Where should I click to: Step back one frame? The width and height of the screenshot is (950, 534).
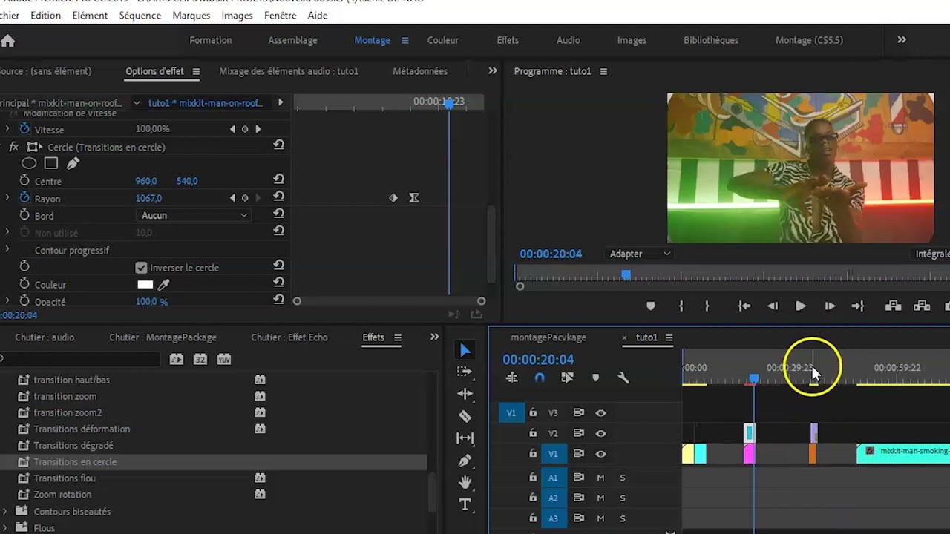(773, 306)
